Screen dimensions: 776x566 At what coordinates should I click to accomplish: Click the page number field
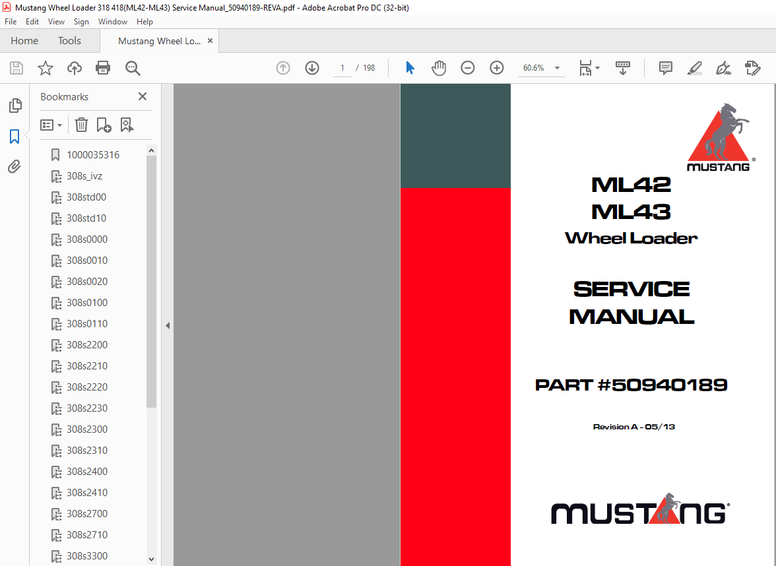coord(342,68)
